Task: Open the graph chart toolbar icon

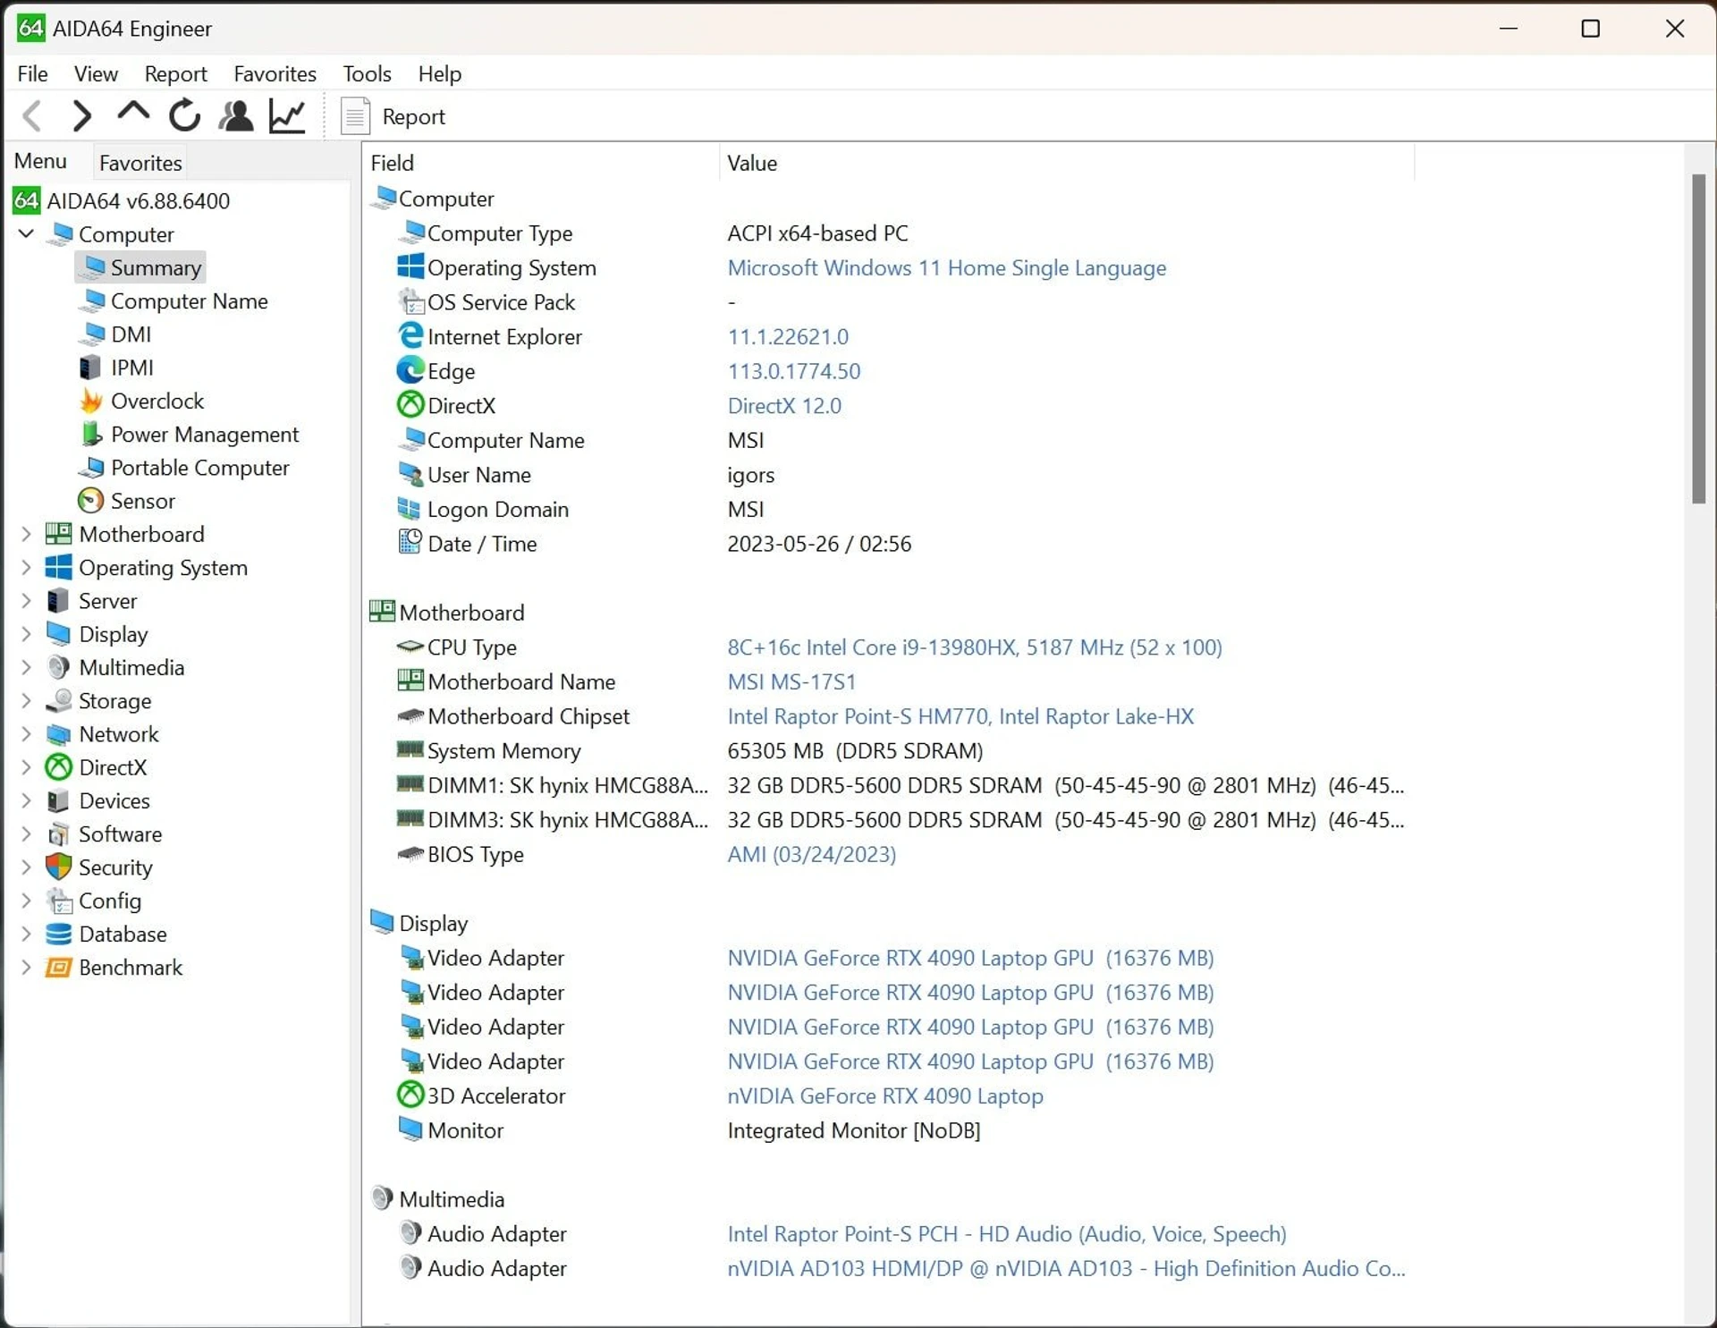Action: point(287,116)
